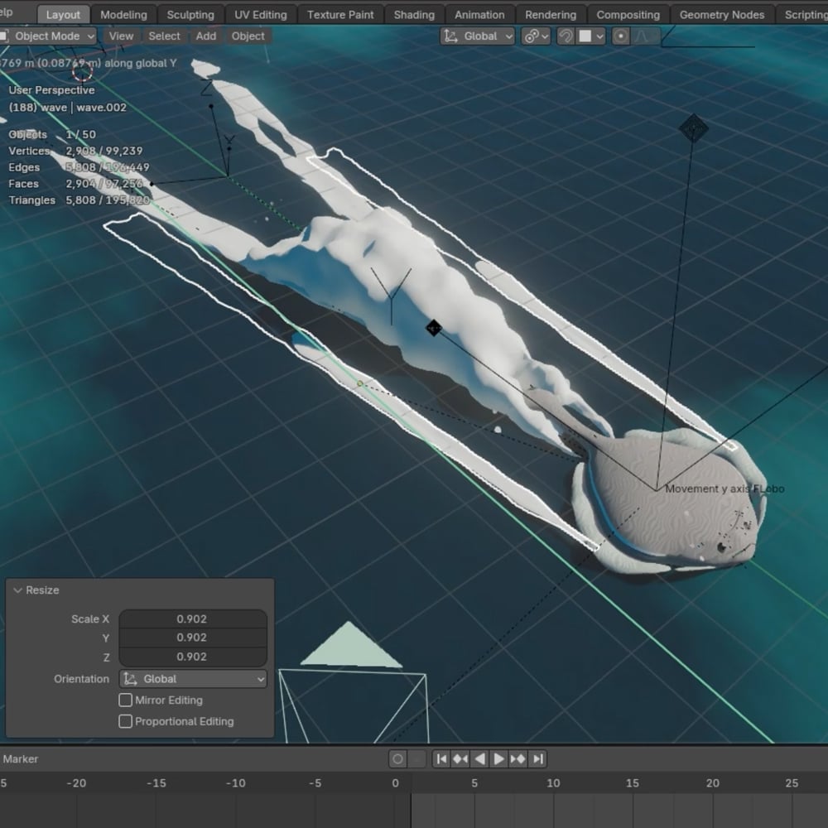
Task: Switch to the Animation workspace tab
Action: click(480, 15)
